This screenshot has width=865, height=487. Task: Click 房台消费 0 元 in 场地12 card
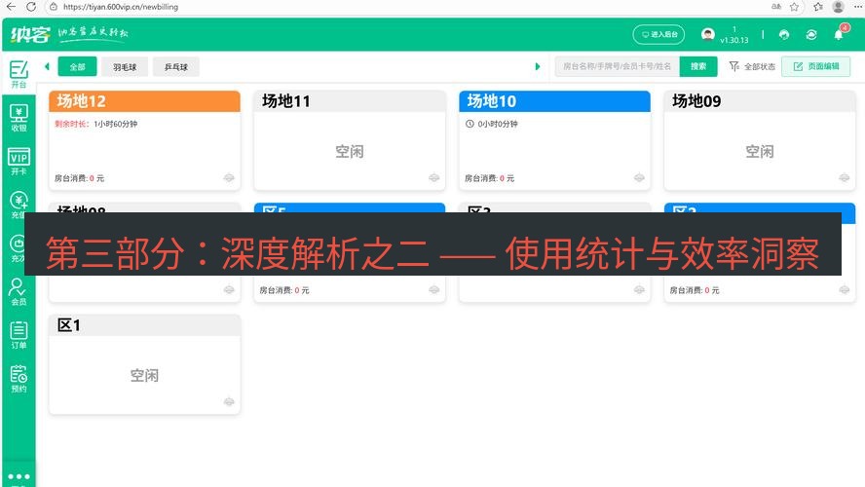[x=79, y=178]
